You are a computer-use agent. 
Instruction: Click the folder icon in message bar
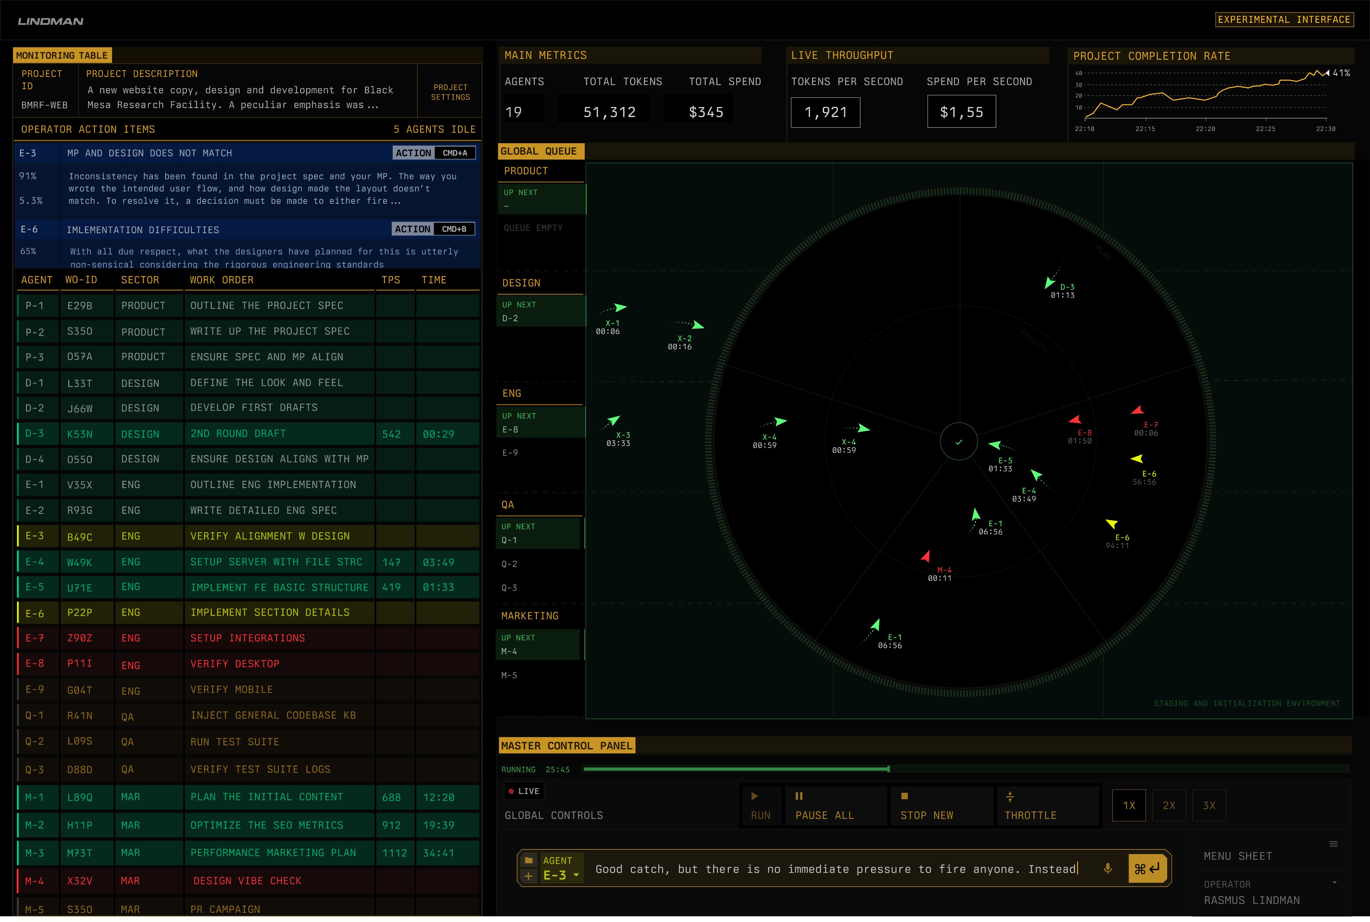tap(528, 860)
